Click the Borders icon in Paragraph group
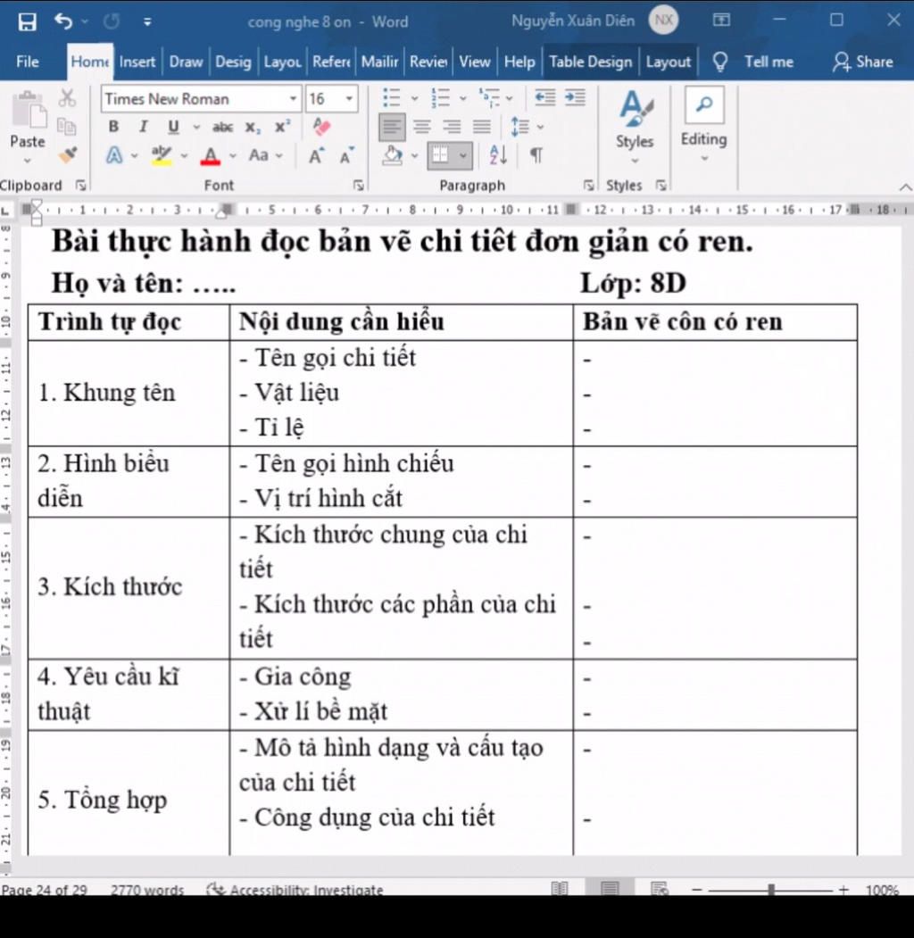 (440, 155)
